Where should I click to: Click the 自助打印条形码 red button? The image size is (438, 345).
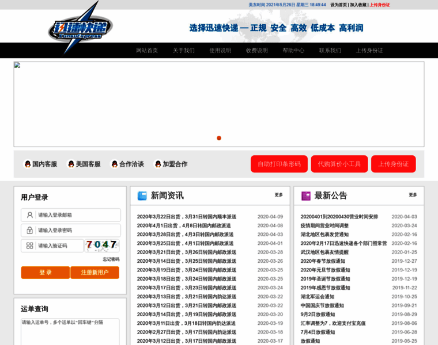[279, 164]
